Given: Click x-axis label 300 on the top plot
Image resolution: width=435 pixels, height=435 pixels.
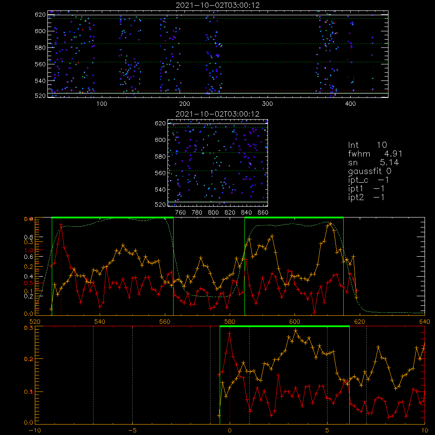Looking at the screenshot, I should [268, 104].
